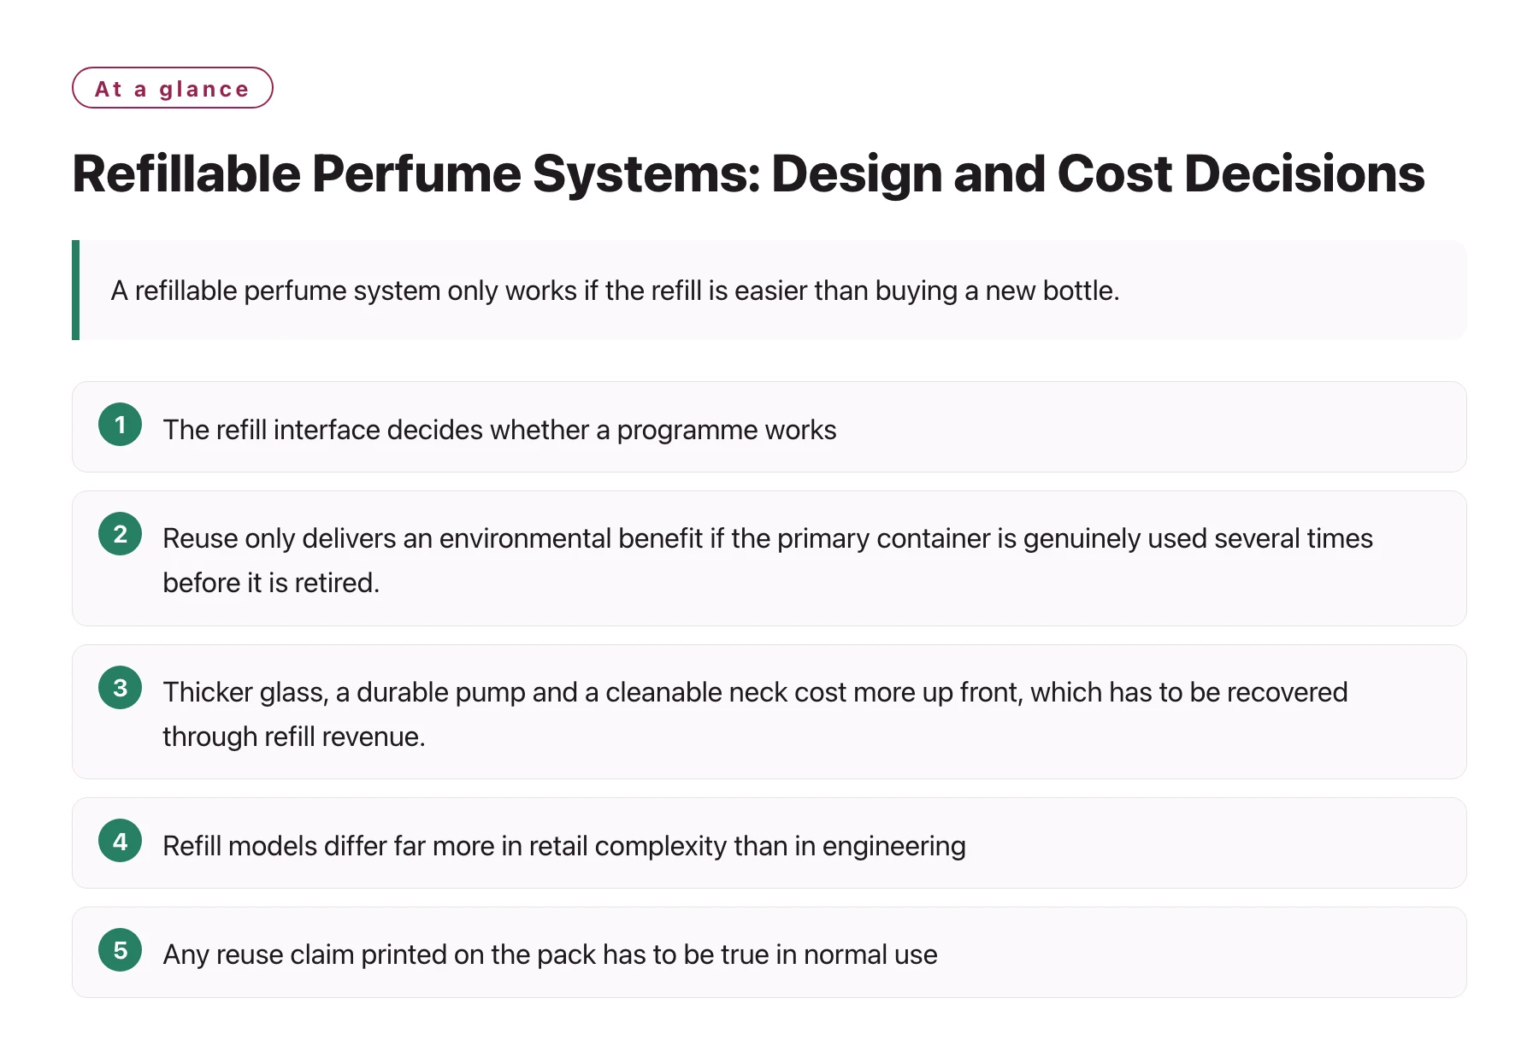Image resolution: width=1539 pixels, height=1057 pixels.
Task: Open the 'Any reuse claim printed' card
Action: 769,952
